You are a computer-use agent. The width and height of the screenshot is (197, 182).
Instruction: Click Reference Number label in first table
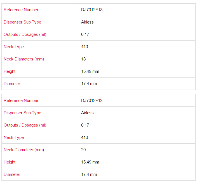[21, 10]
